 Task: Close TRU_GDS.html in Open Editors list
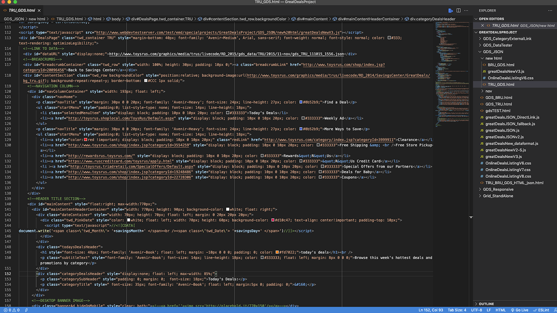click(477, 26)
